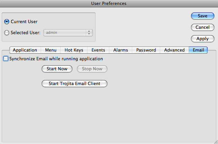The width and height of the screenshot is (218, 144).
Task: View the Advanced tab
Action: tap(174, 50)
